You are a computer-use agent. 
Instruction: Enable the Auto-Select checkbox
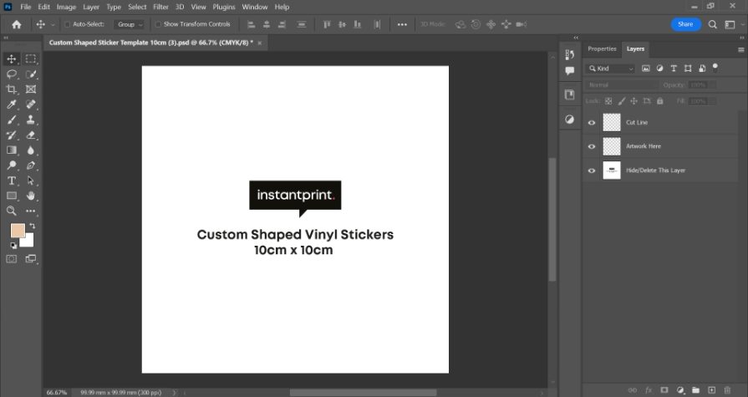(x=67, y=24)
